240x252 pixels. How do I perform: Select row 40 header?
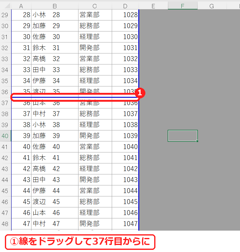(x=5, y=136)
